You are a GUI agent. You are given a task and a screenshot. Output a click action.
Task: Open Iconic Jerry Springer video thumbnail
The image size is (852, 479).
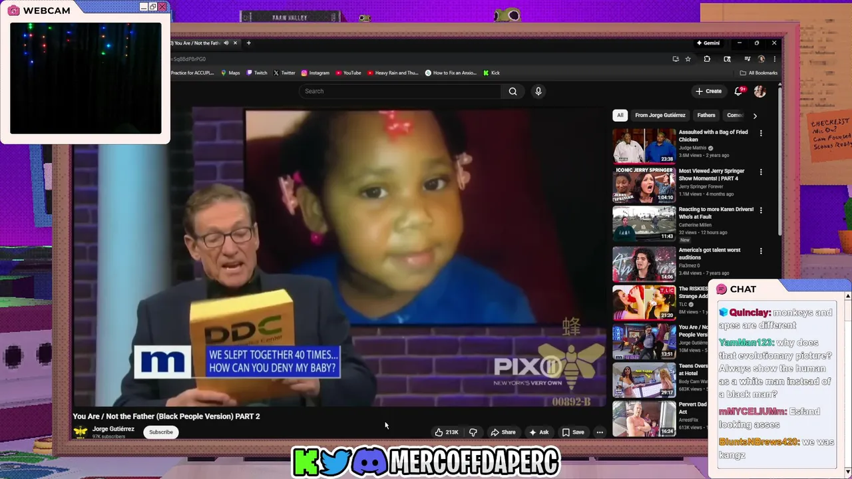pos(644,185)
